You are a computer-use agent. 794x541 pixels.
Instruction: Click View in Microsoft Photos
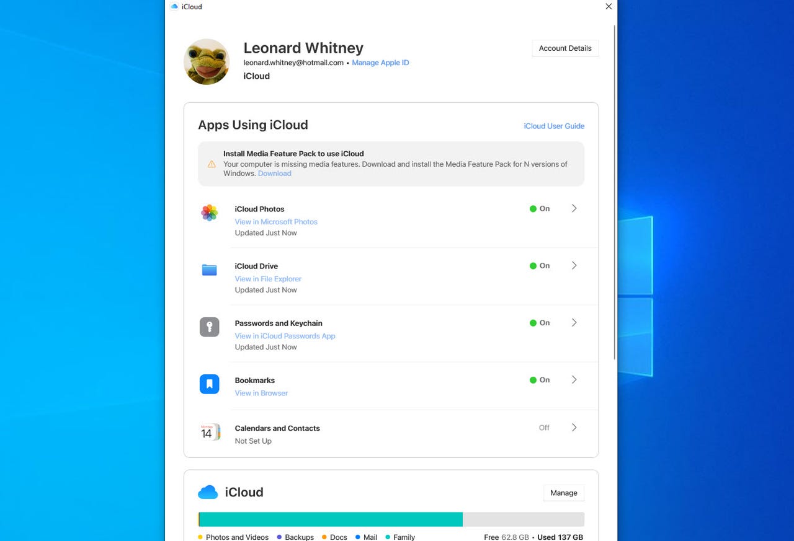[x=276, y=222]
